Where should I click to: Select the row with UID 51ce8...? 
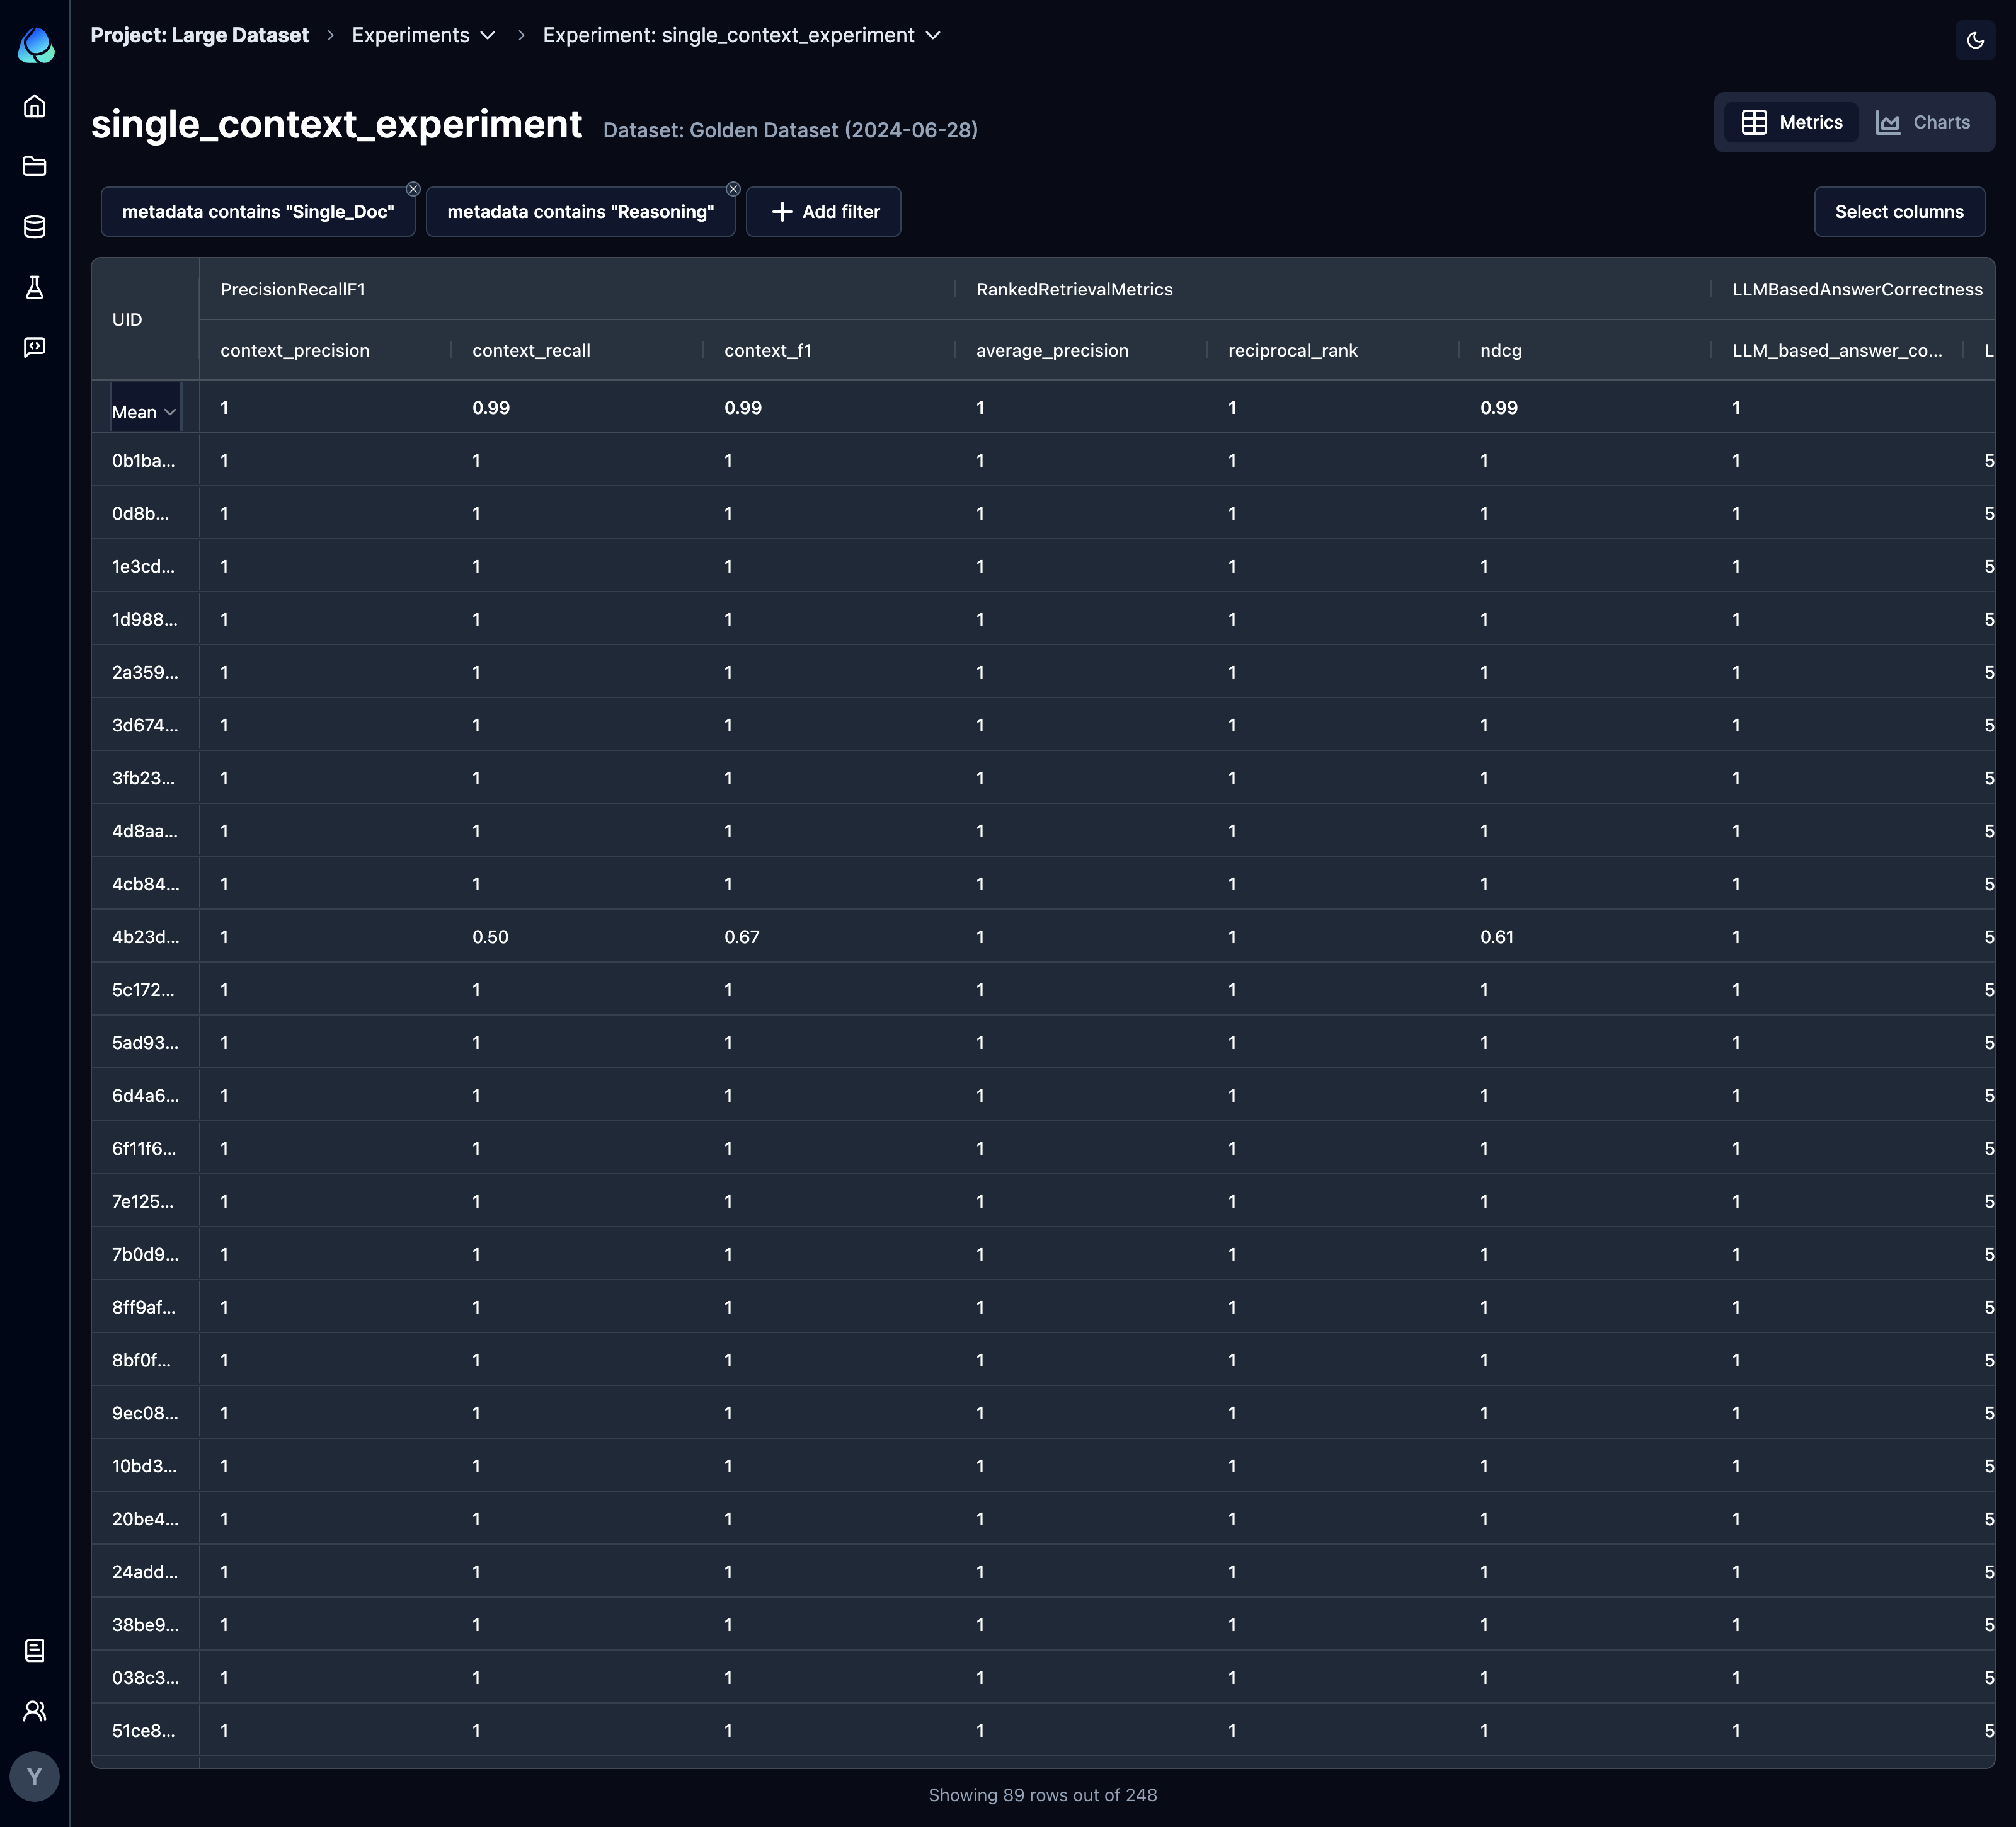(x=1043, y=1730)
